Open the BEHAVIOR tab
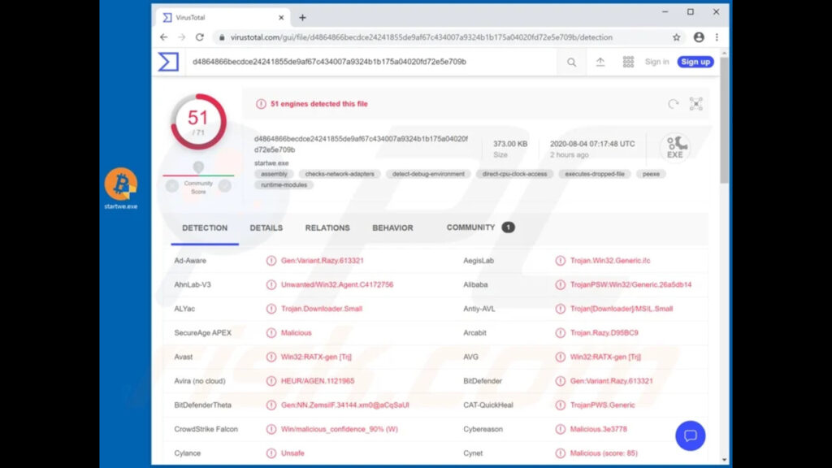This screenshot has height=468, width=832. pos(392,227)
